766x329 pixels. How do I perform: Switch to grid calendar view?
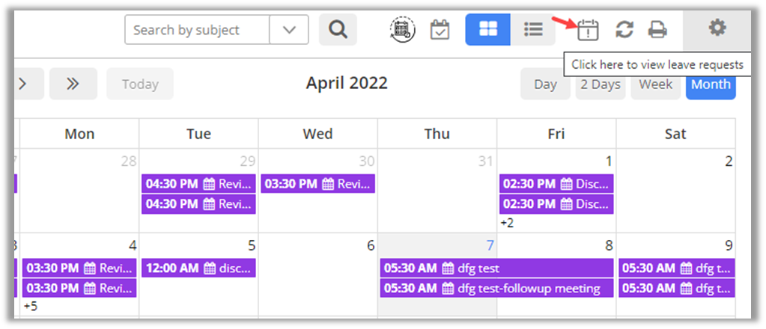(488, 30)
